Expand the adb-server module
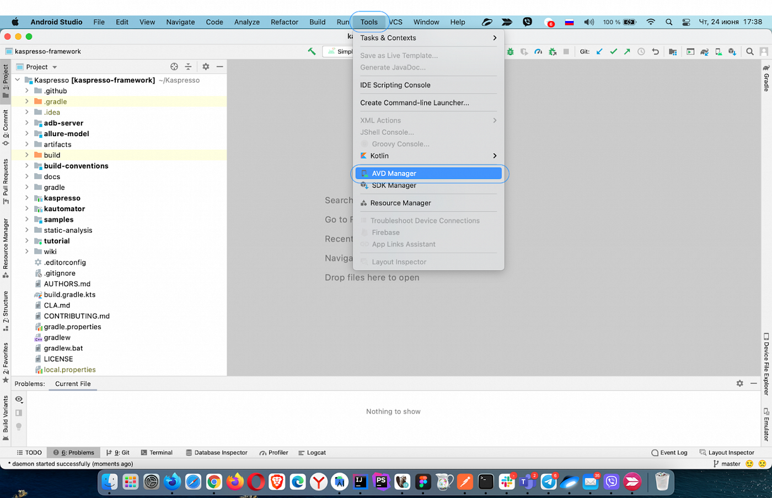 coord(26,123)
